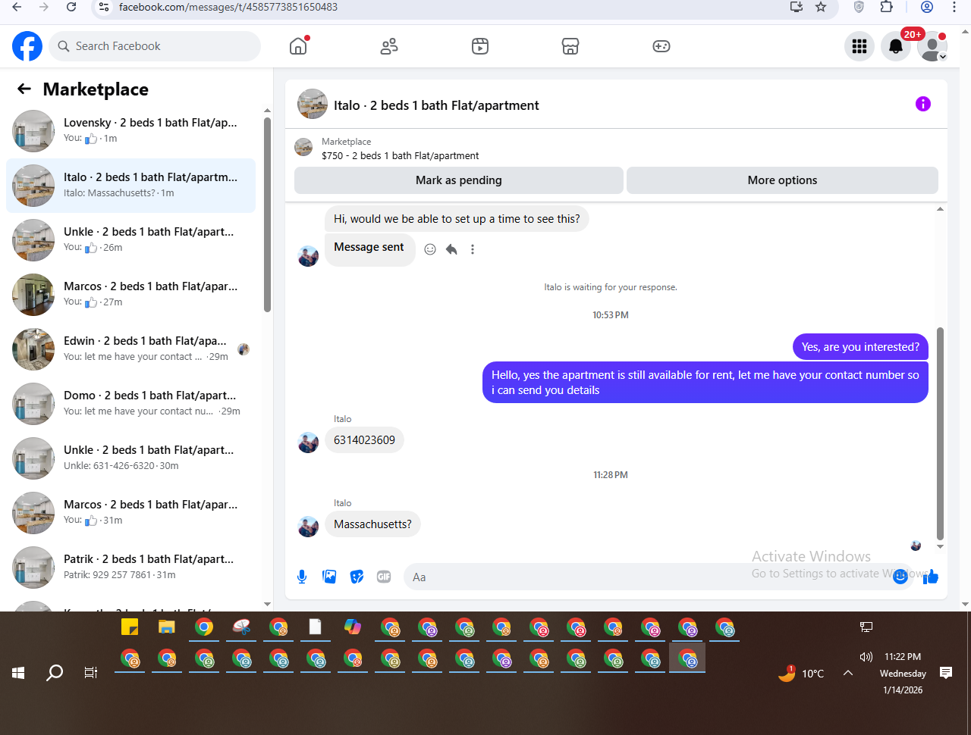Open Lovensky conversation in list
Image resolution: width=971 pixels, height=735 pixels.
coord(130,131)
